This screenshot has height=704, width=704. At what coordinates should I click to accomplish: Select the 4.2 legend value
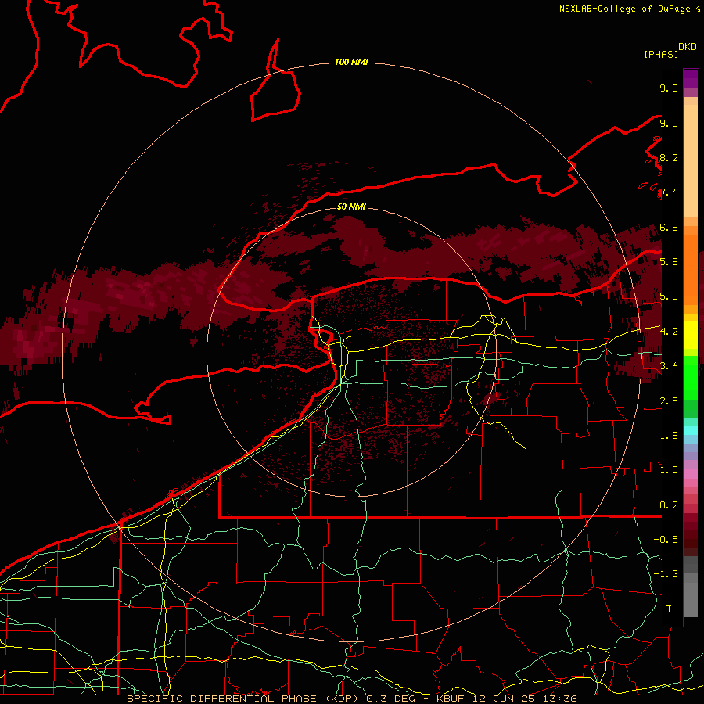pyautogui.click(x=669, y=332)
